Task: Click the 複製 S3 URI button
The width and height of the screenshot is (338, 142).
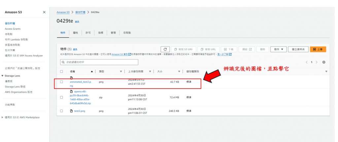Action: (x=184, y=49)
